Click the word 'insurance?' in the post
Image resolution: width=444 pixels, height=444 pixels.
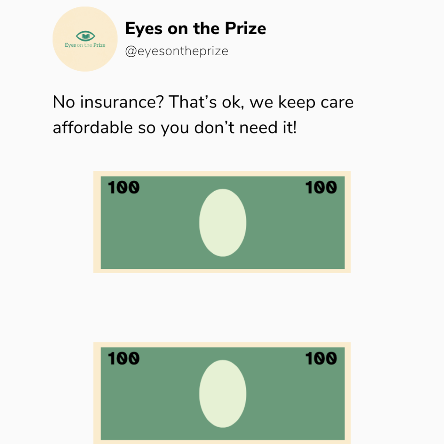[x=122, y=102]
